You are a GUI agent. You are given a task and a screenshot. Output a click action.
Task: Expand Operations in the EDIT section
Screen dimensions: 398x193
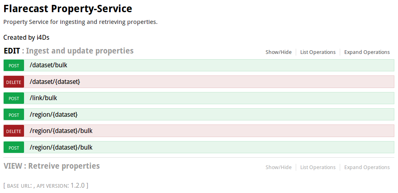tap(367, 52)
